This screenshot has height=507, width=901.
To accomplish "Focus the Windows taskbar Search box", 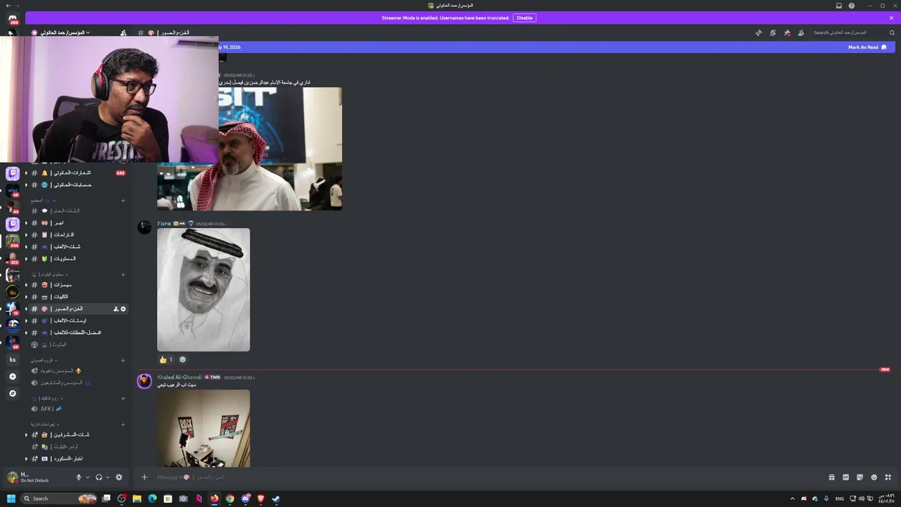I will coord(60,499).
